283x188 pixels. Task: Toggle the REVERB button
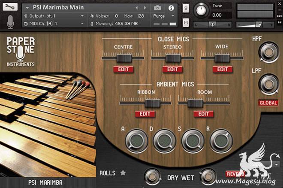click(x=235, y=174)
